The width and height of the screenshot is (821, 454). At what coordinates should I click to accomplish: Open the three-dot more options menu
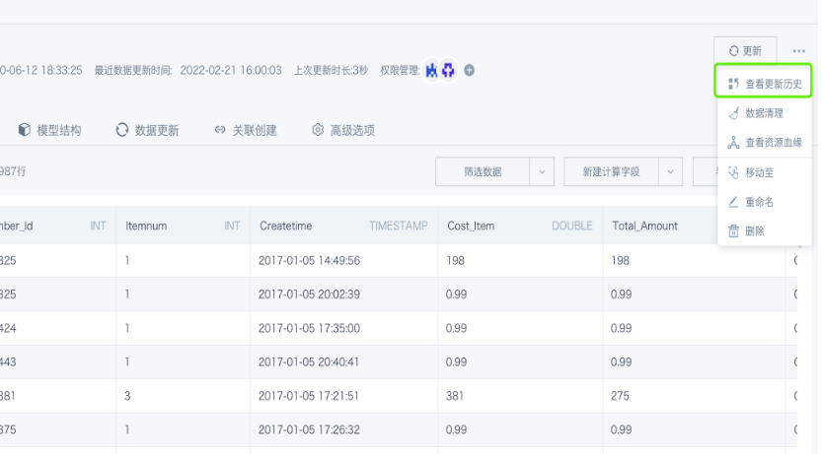[x=798, y=50]
